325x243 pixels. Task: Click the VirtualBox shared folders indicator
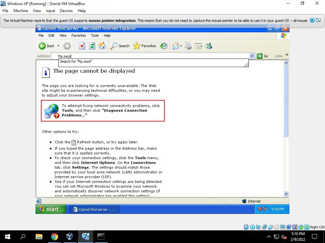pyautogui.click(x=276, y=227)
